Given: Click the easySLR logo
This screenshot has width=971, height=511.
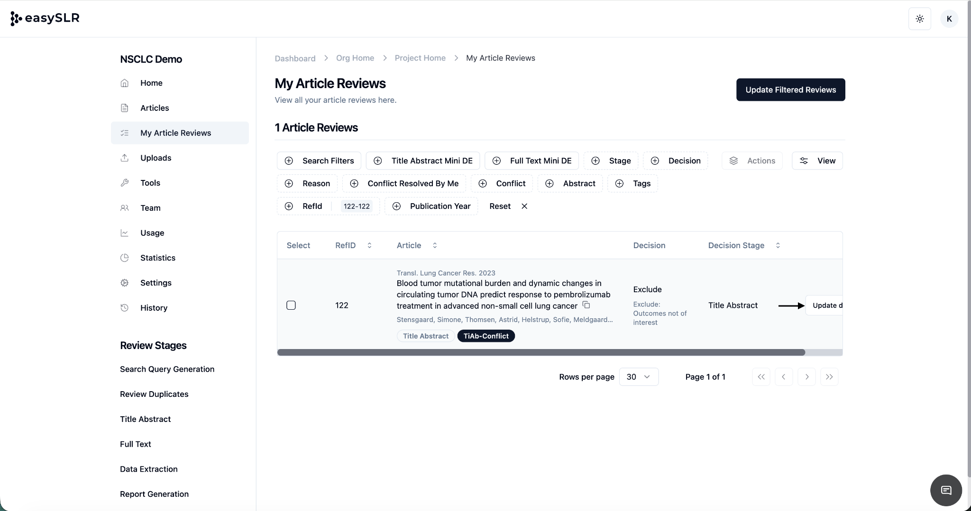Looking at the screenshot, I should point(45,18).
